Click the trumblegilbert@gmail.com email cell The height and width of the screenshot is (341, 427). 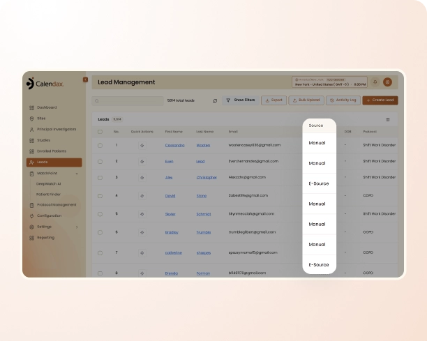252,232
